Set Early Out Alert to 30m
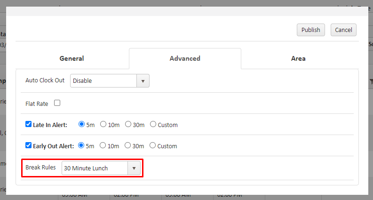 coord(128,146)
